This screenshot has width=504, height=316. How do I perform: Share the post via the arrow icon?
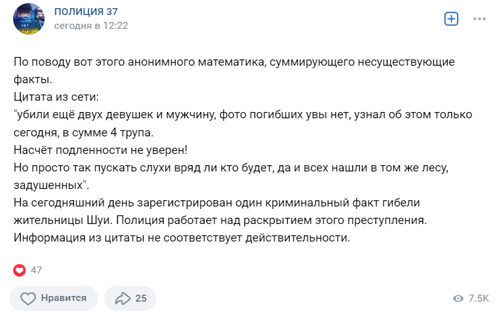pyautogui.click(x=123, y=298)
